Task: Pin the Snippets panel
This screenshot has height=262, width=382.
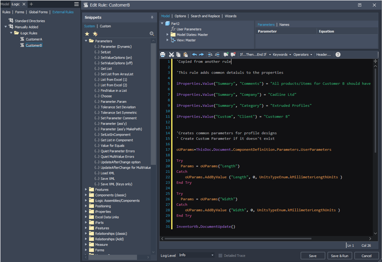Action: [x=152, y=17]
